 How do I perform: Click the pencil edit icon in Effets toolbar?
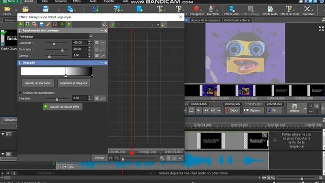tap(48, 24)
